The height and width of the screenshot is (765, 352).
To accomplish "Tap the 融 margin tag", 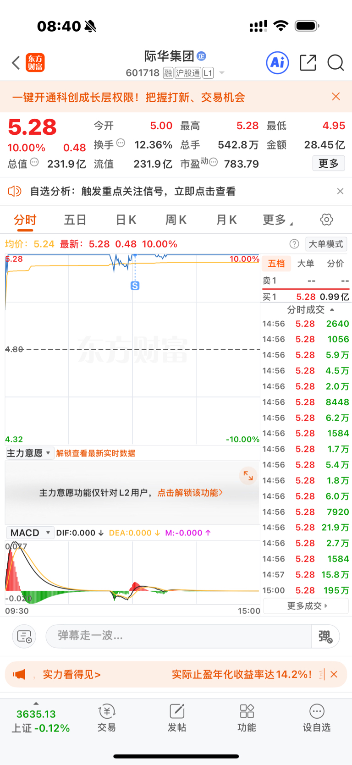I will coord(168,73).
